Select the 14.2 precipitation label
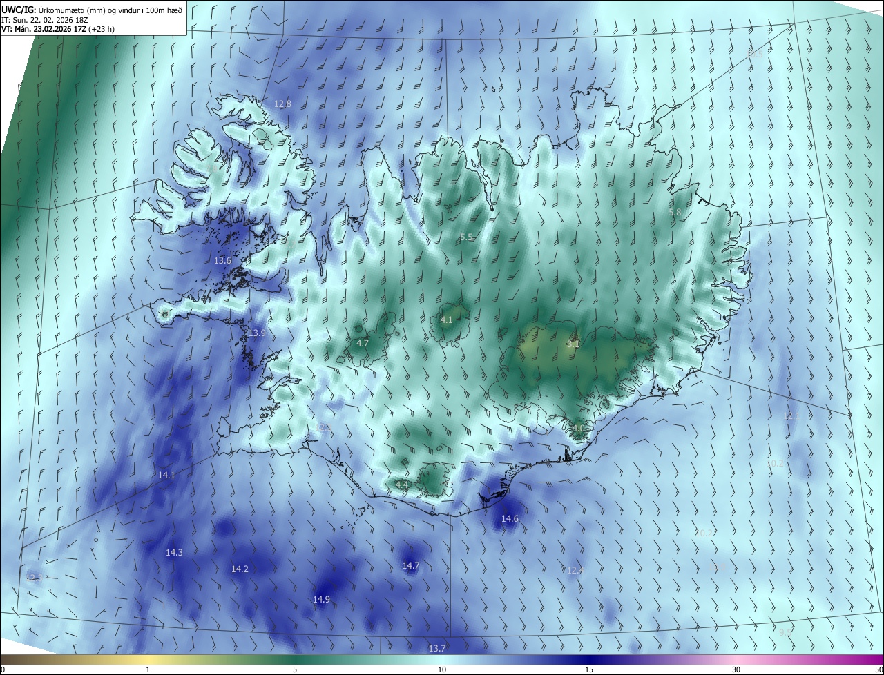Screen dimensions: 884x675 click(240, 569)
